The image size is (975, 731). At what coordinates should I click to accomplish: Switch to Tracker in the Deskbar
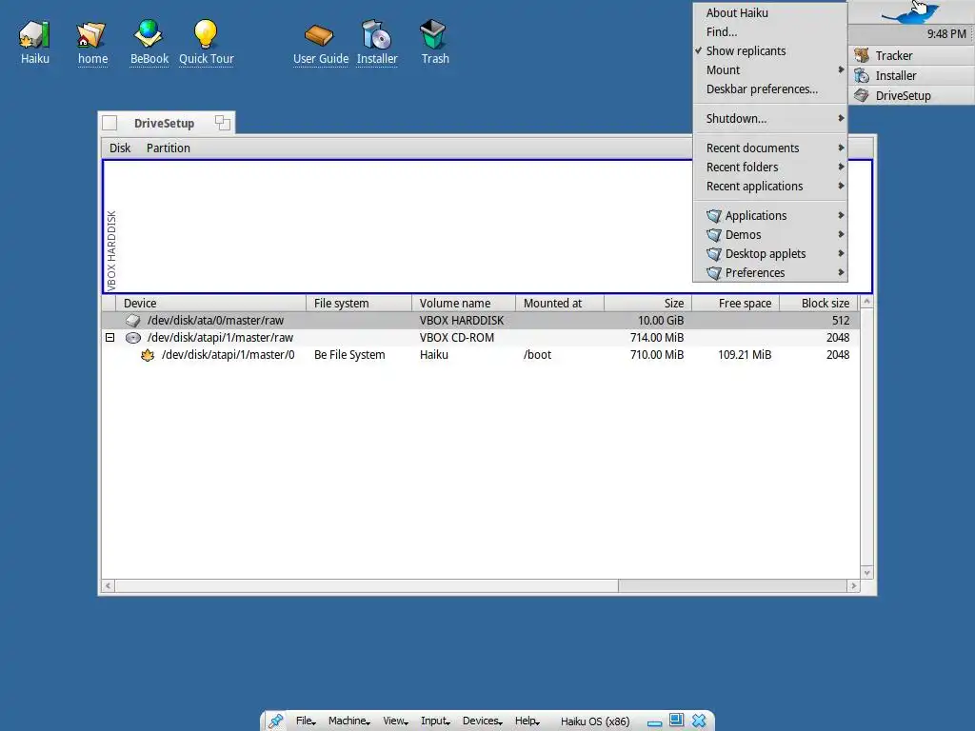coord(911,56)
